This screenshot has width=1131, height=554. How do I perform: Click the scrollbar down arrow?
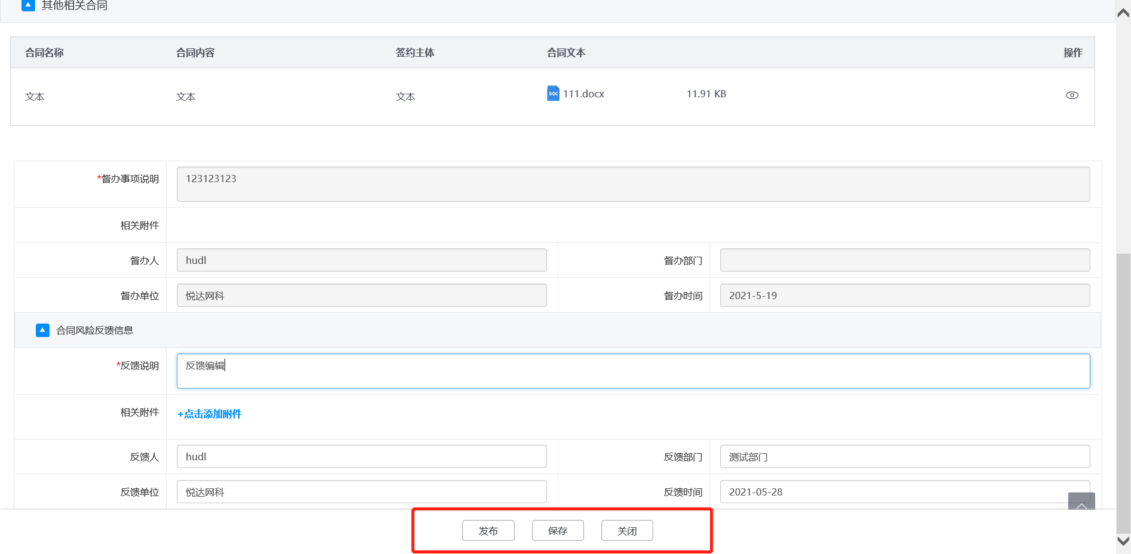1123,541
